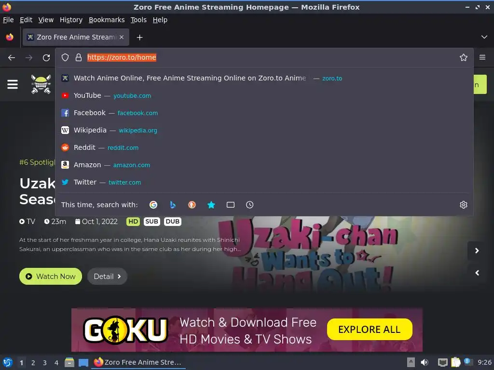Open a new tab with plus button
Viewport: 494px width, 370px height.
[139, 38]
